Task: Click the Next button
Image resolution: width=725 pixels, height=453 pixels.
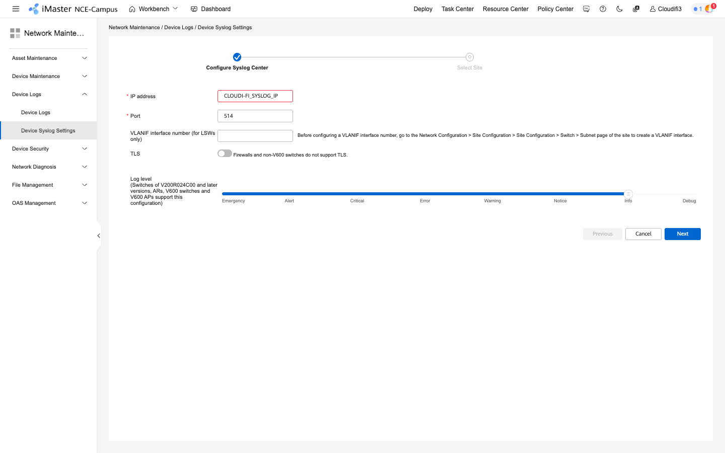Action: click(682, 234)
